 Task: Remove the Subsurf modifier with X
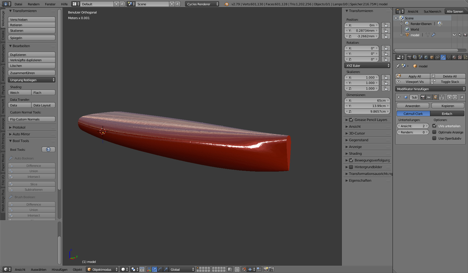462,97
